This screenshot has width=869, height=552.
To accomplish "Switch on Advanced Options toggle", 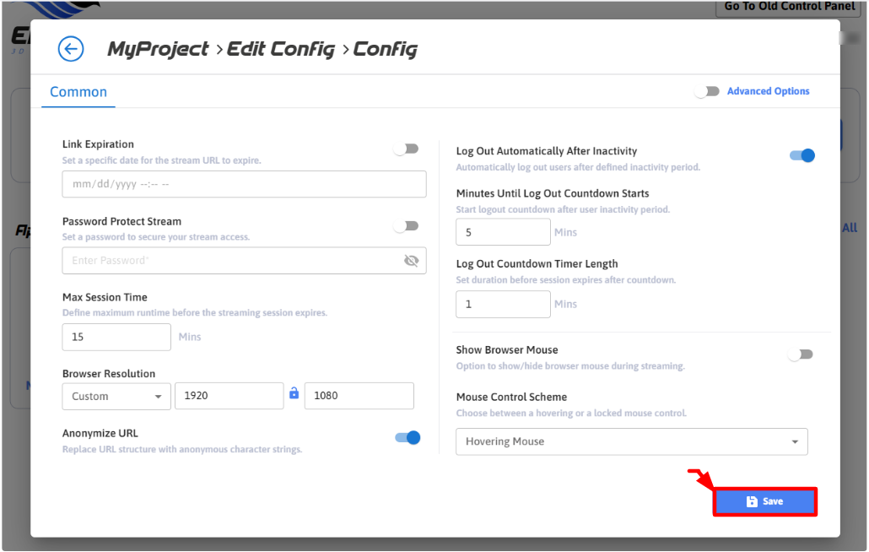I will click(x=707, y=91).
